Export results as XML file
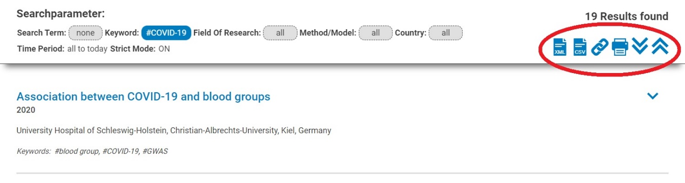Viewport: 685px width, 183px height. pyautogui.click(x=560, y=47)
